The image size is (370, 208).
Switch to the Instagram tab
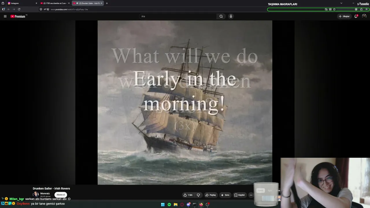(22, 3)
